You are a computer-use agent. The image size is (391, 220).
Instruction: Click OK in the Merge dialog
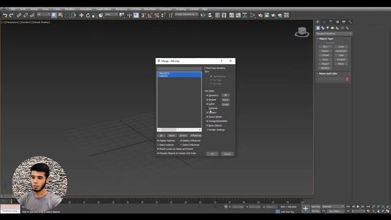click(x=212, y=154)
